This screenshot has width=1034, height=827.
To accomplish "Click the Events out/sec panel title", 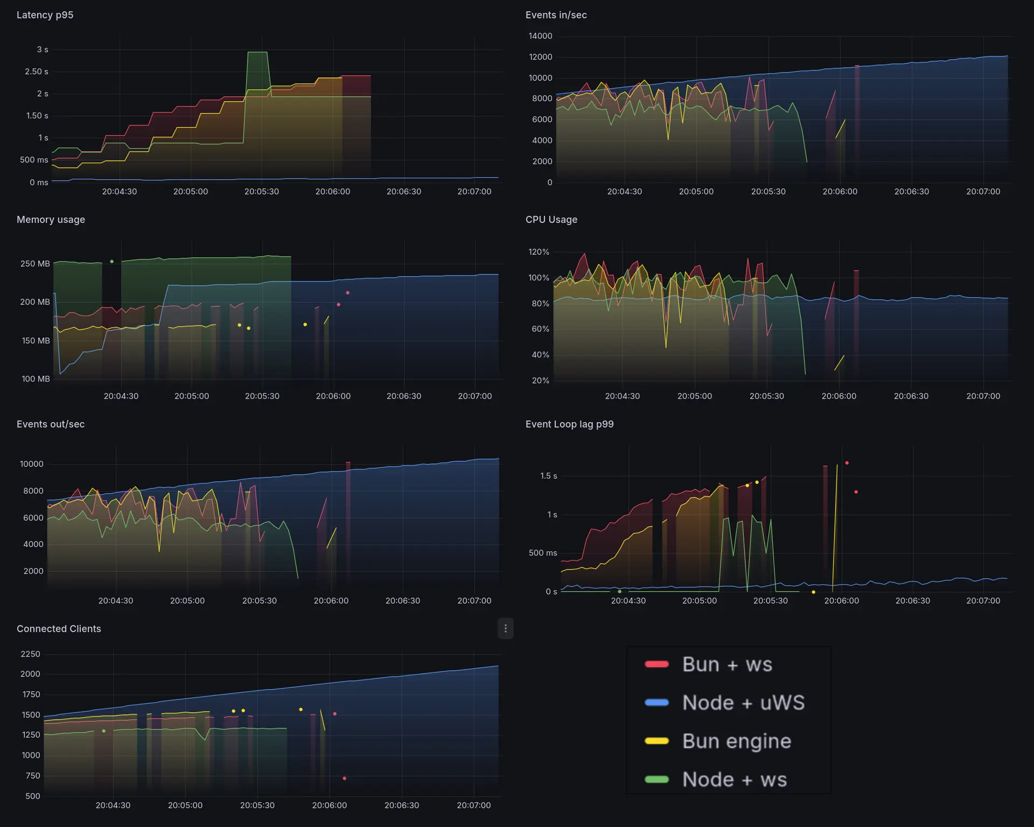I will click(50, 424).
